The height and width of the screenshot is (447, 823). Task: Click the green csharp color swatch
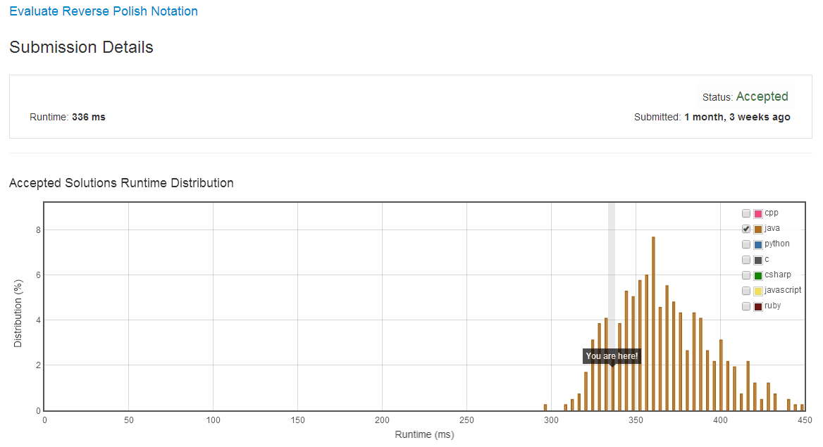click(x=758, y=275)
